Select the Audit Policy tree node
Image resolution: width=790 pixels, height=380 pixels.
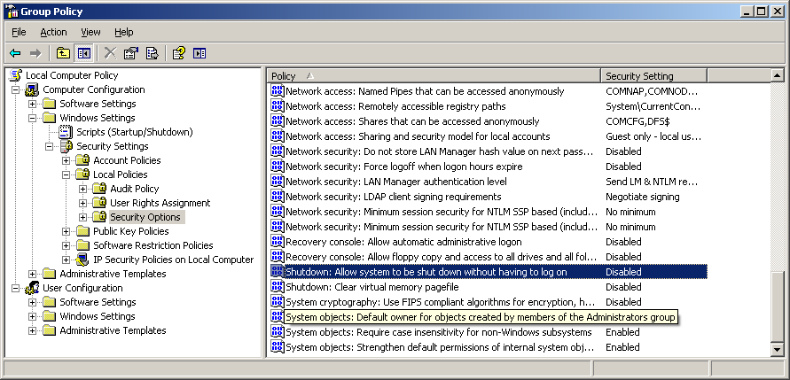(134, 189)
